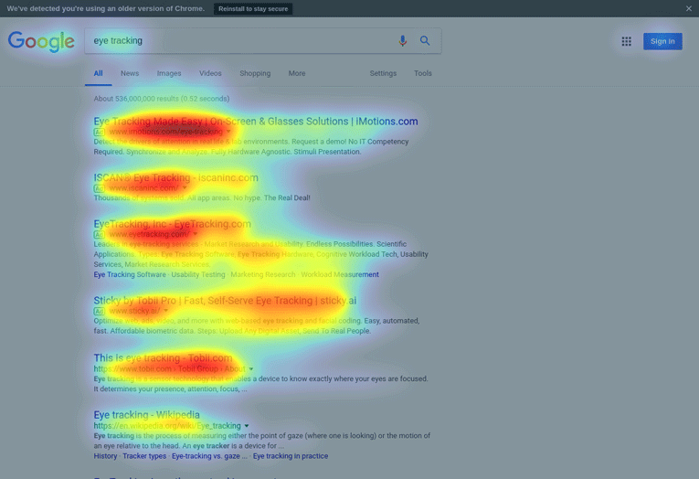Viewport: 699px width, 479px height.
Task: Open EyeTracking, Inc - EyeTracking.com result
Action: [172, 224]
